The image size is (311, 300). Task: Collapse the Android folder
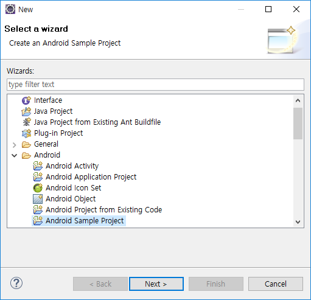pos(14,155)
